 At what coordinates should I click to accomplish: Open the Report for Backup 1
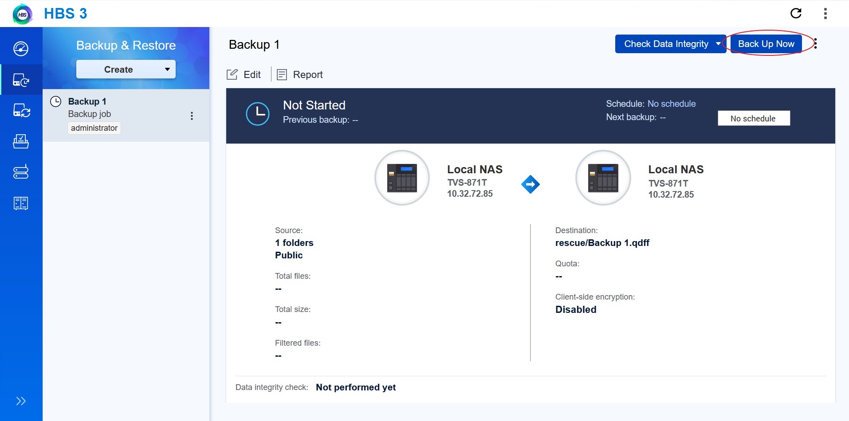tap(300, 75)
